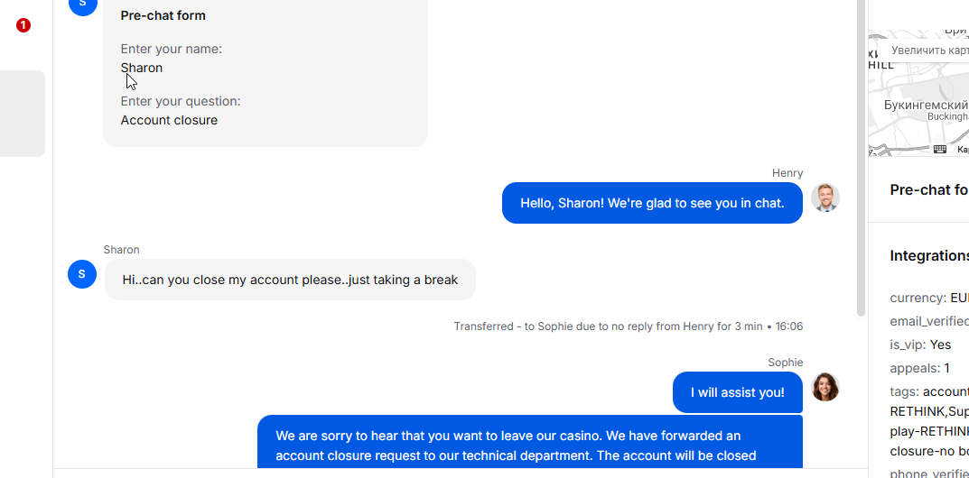Click Sharon's account closure request message
The height and width of the screenshot is (478, 969).
coord(290,280)
